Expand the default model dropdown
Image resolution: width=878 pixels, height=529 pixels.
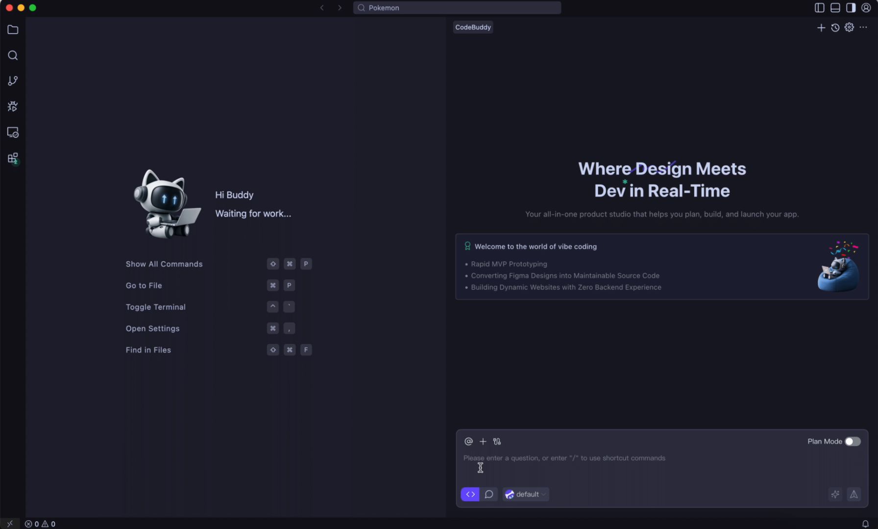pos(526,494)
